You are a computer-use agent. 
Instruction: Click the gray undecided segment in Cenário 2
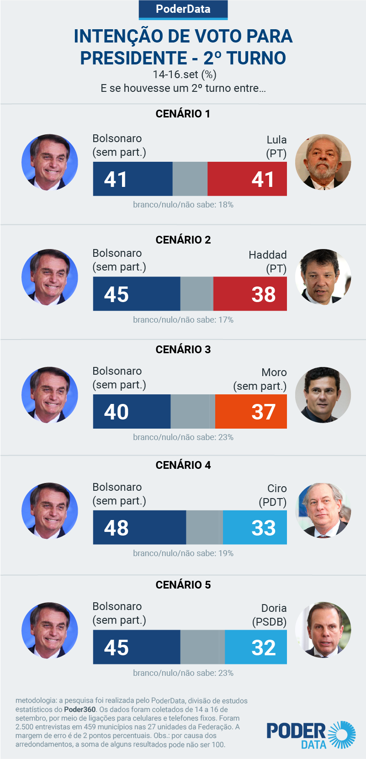click(197, 294)
